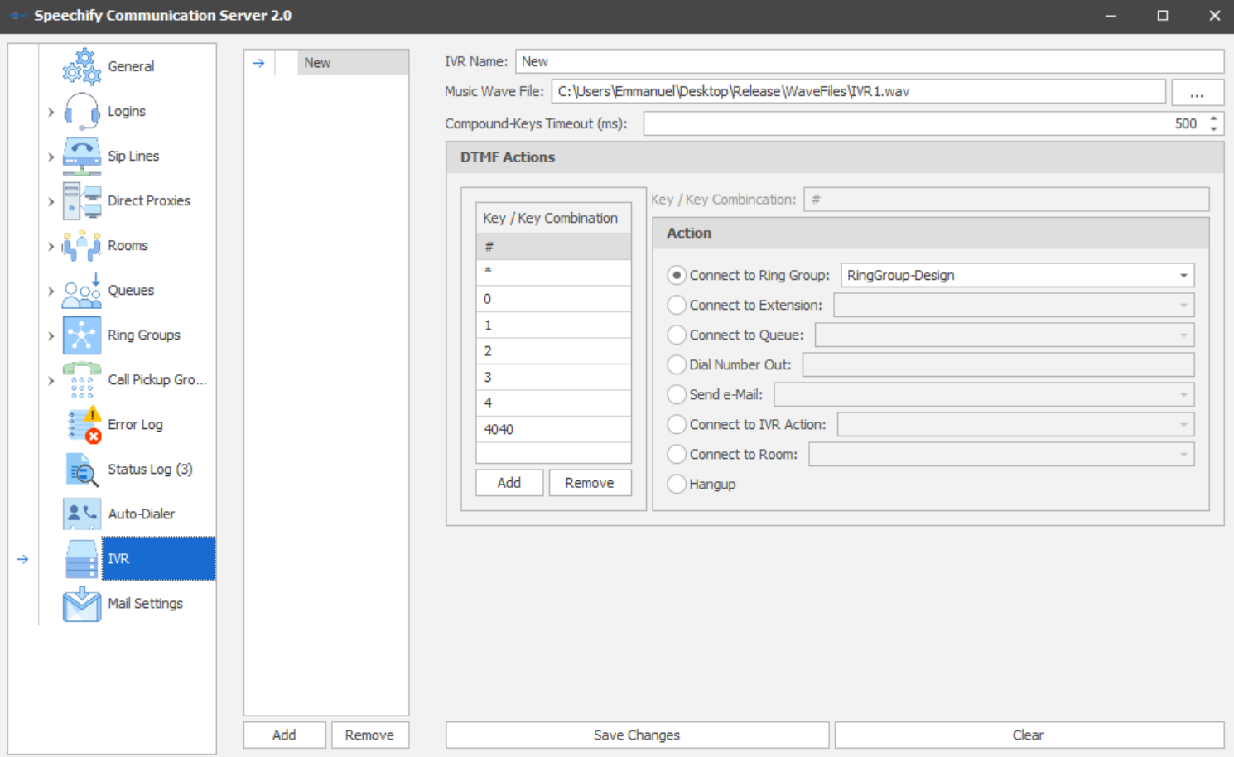Image resolution: width=1234 pixels, height=757 pixels.
Task: Open the Connect to Room dropdown
Action: [x=1183, y=454]
